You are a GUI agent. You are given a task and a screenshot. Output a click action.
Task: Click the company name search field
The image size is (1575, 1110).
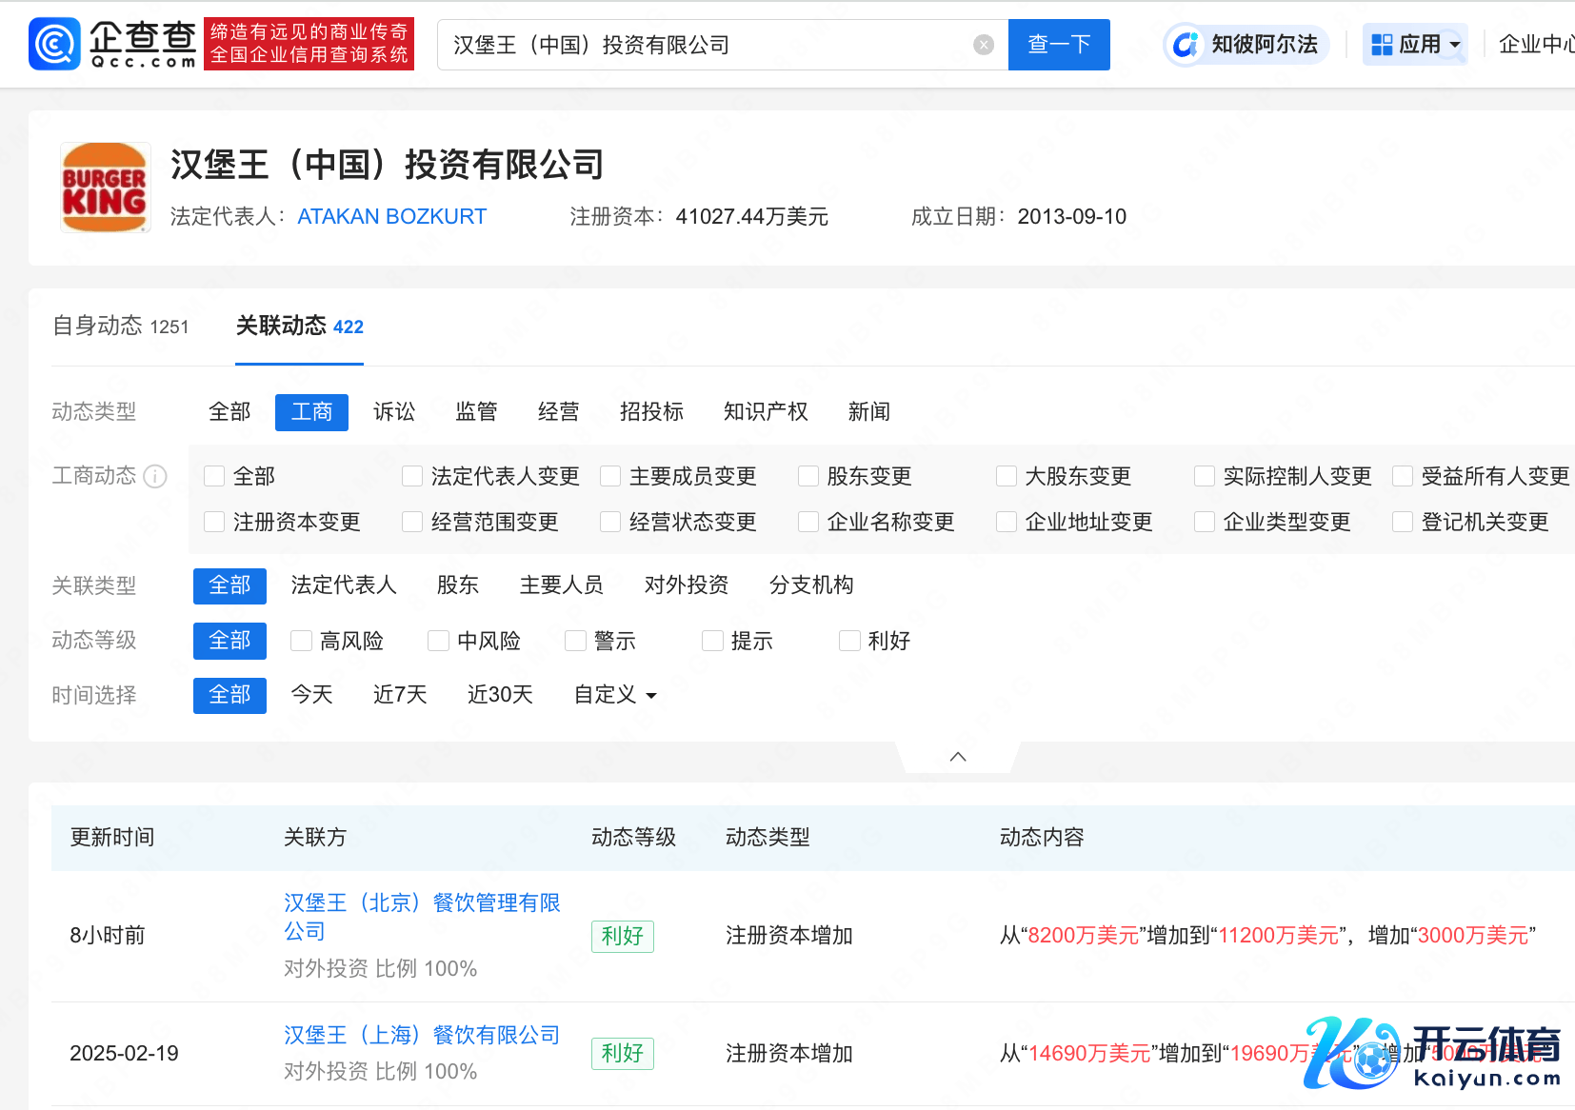[705, 45]
